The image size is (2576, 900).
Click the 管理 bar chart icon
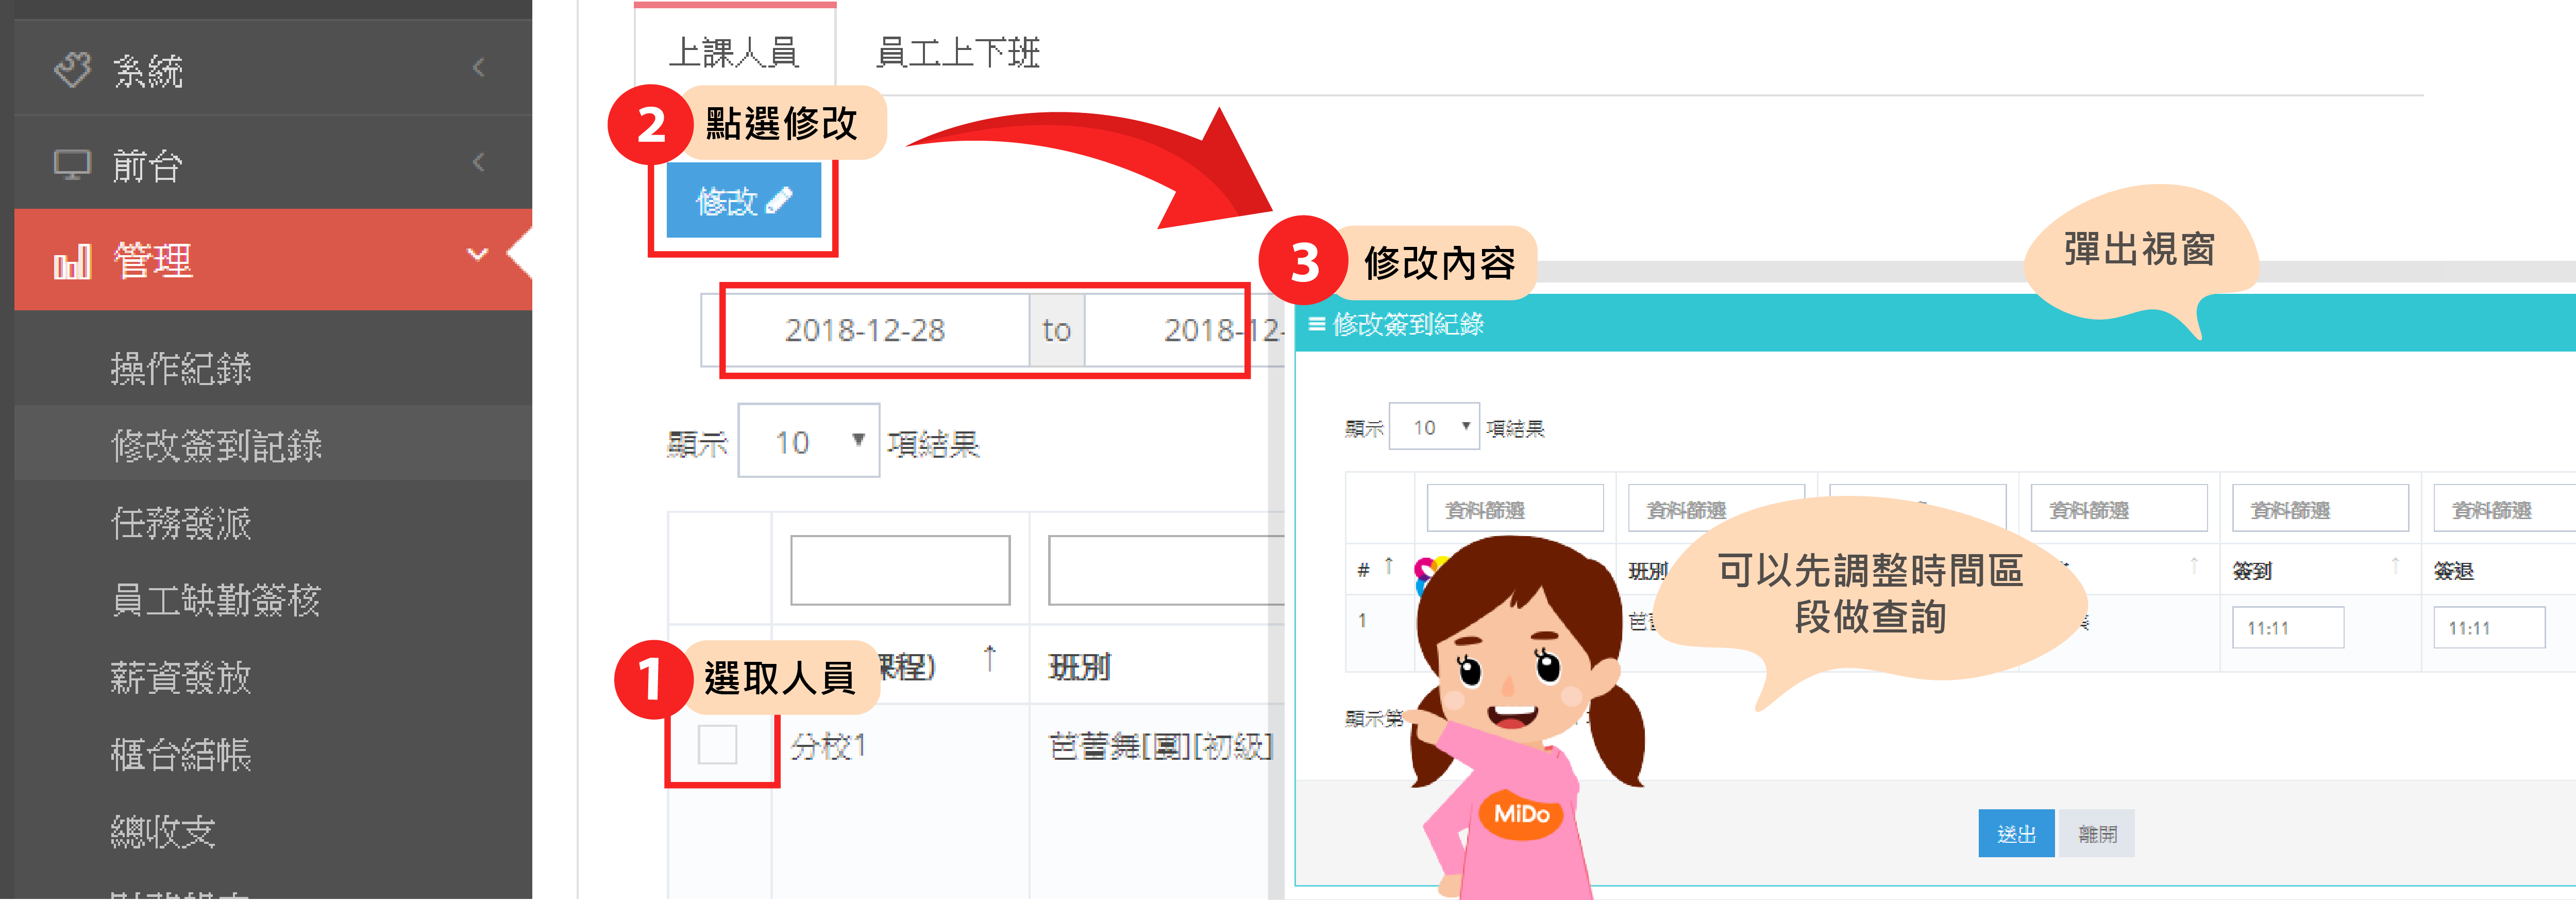[72, 262]
